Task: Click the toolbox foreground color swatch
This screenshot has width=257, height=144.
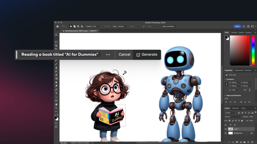Action: [55, 118]
